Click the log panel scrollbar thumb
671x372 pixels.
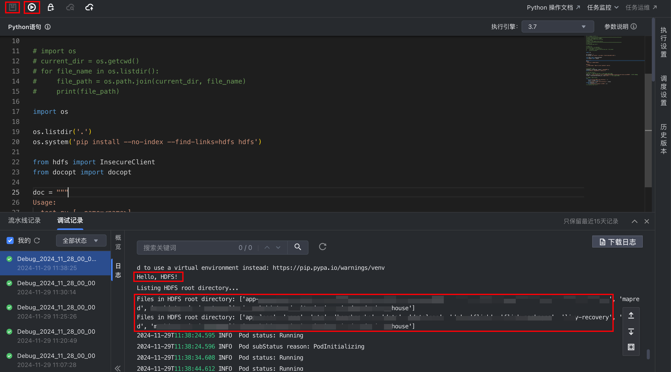[x=648, y=354]
